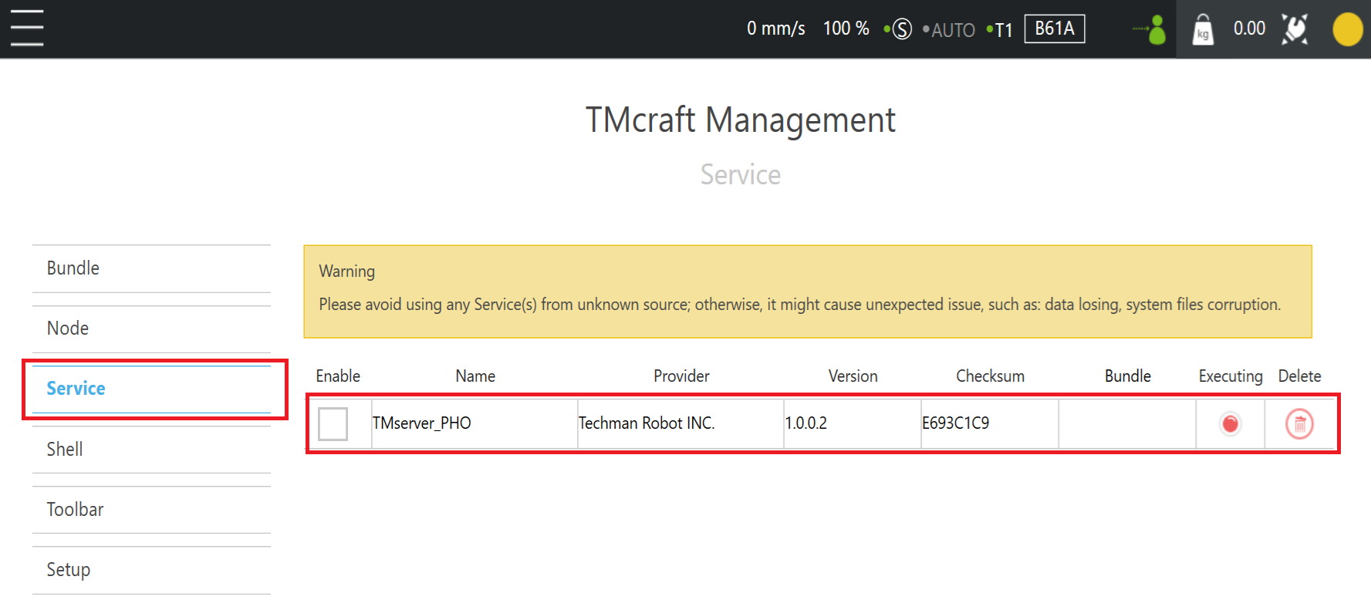This screenshot has height=600, width=1371.
Task: Click the circled S mode indicator
Action: pyautogui.click(x=901, y=29)
